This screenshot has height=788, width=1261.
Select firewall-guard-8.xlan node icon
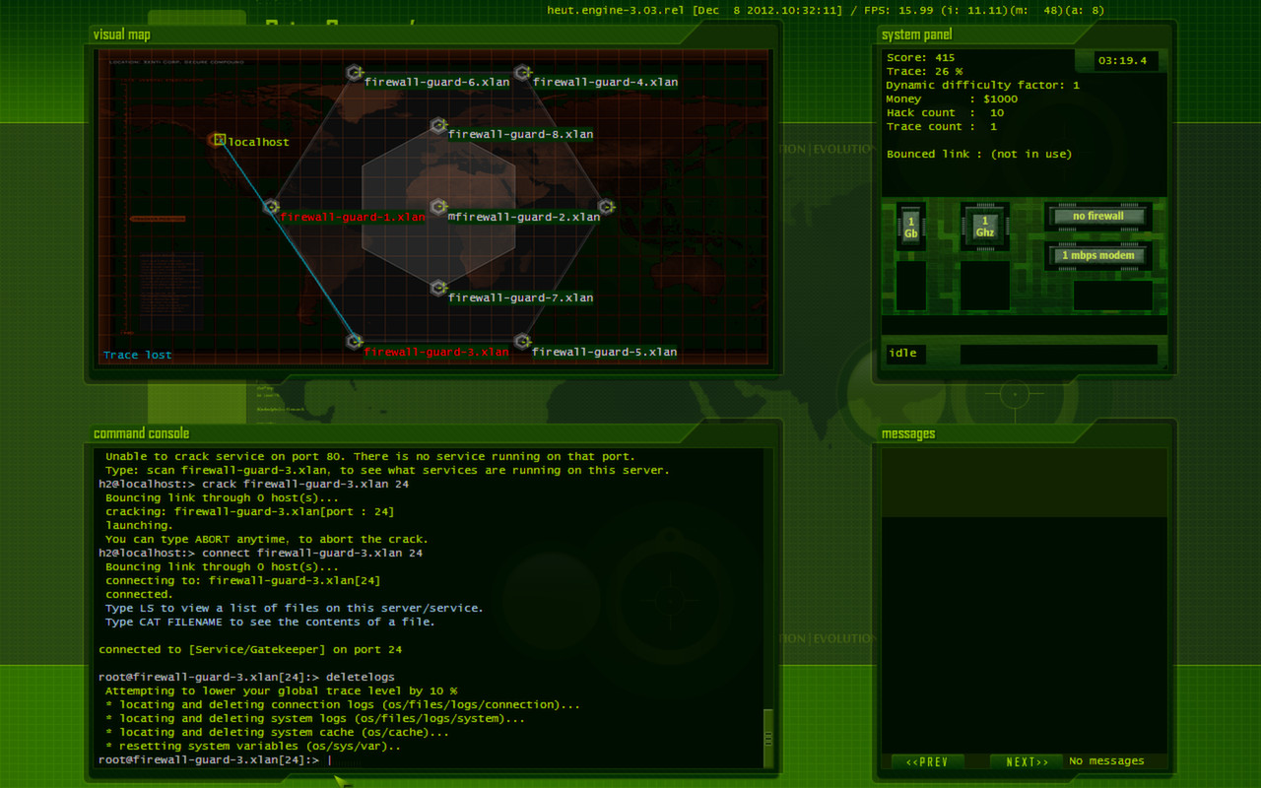[437, 124]
